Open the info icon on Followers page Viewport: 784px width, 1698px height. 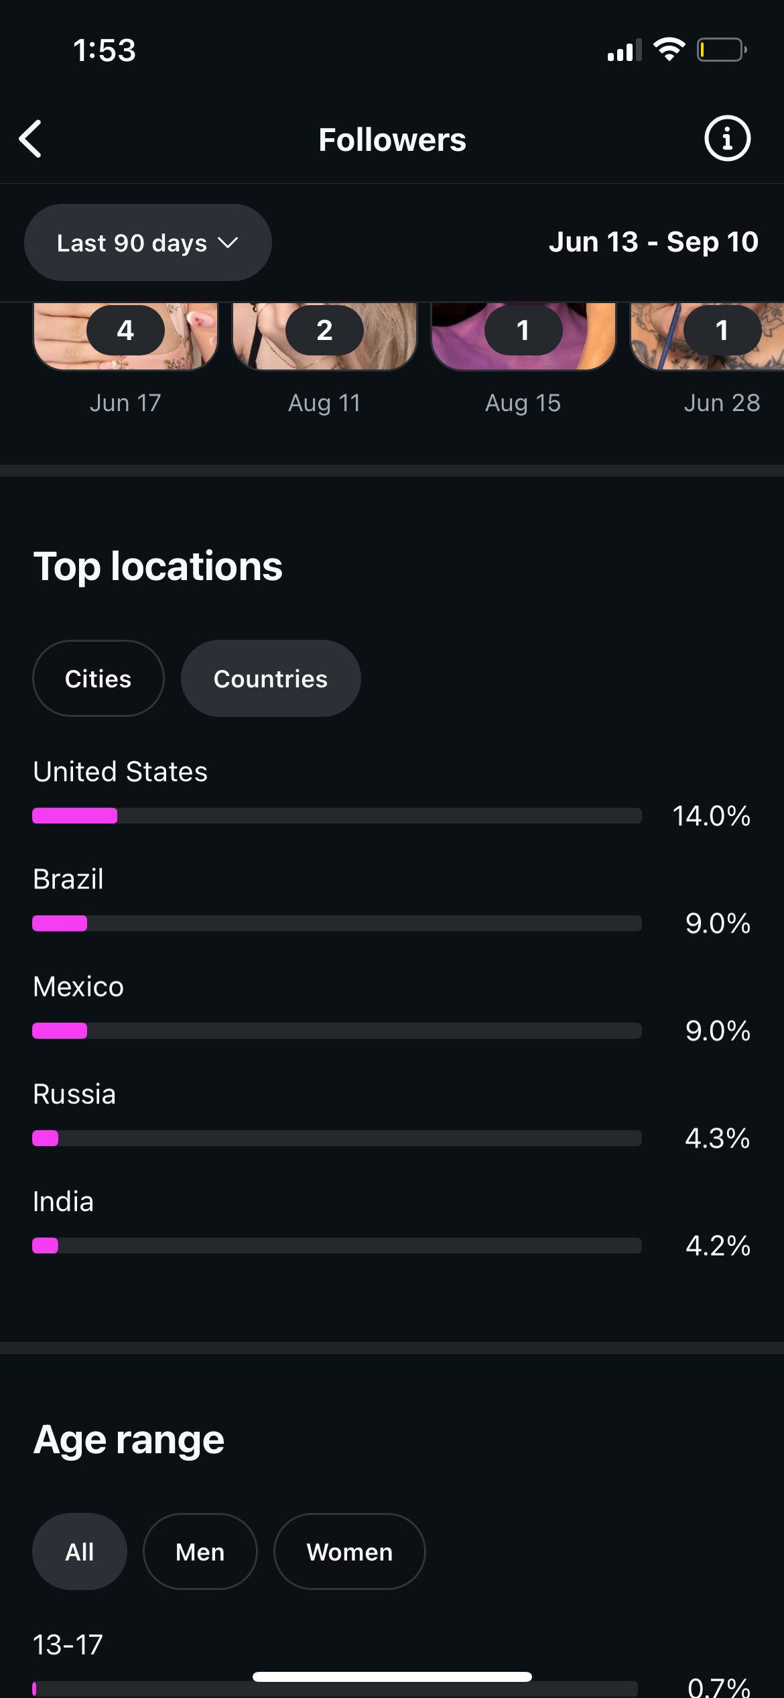tap(727, 139)
